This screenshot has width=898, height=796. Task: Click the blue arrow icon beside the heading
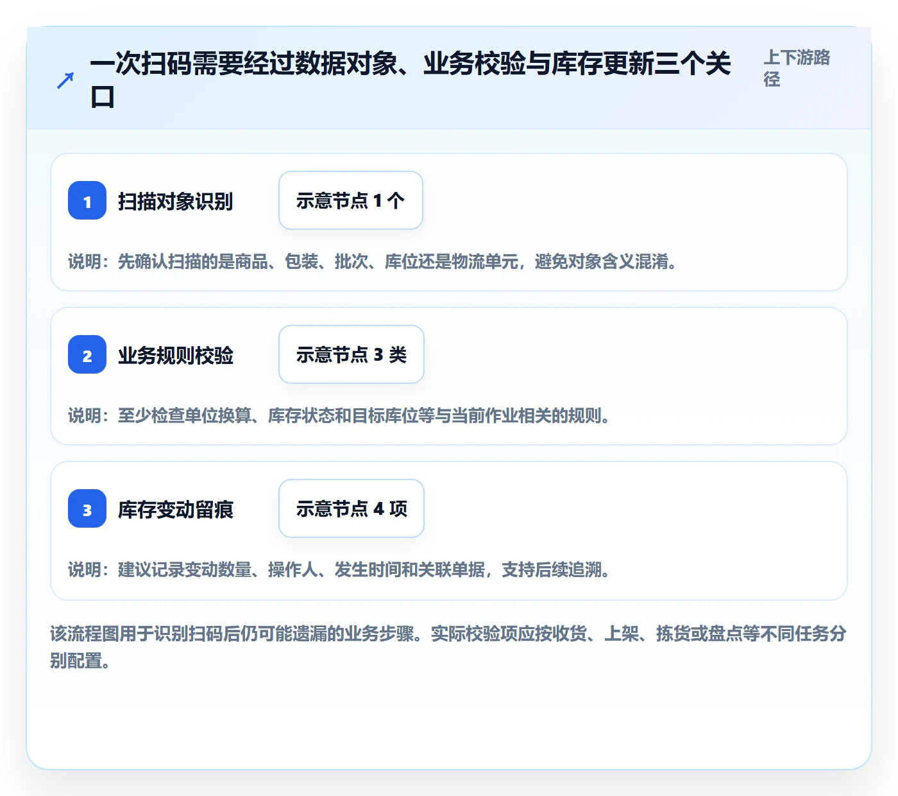point(65,81)
